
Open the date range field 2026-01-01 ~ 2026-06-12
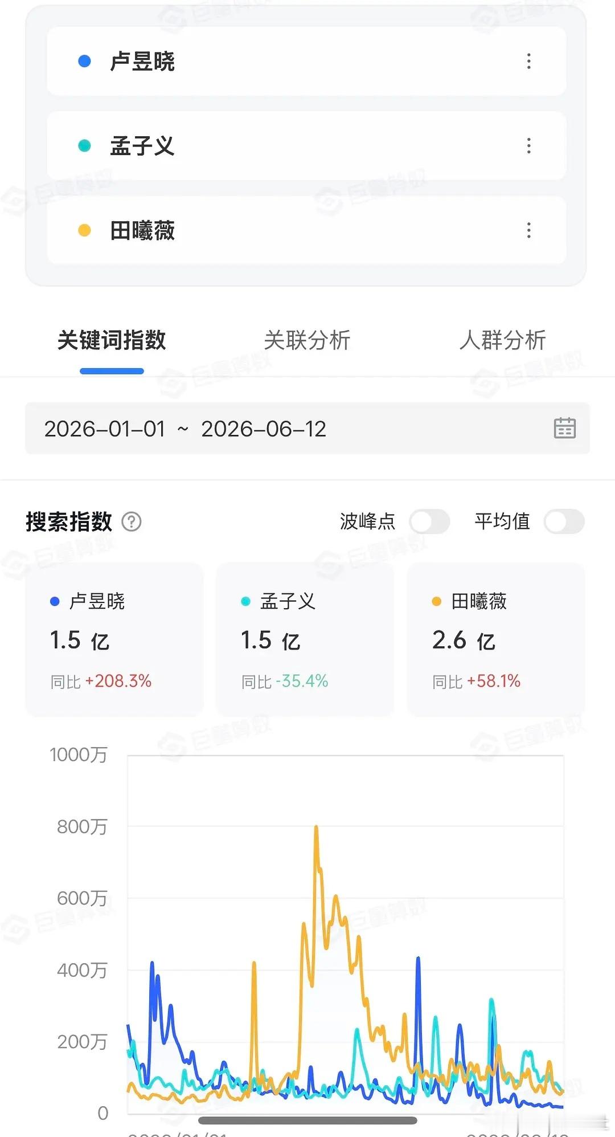pyautogui.click(x=307, y=429)
